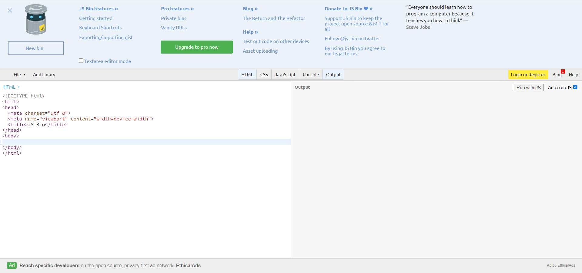Viewport: 582px width, 273px height.
Task: Open Follow @js_bin on twitter link
Action: [x=352, y=39]
